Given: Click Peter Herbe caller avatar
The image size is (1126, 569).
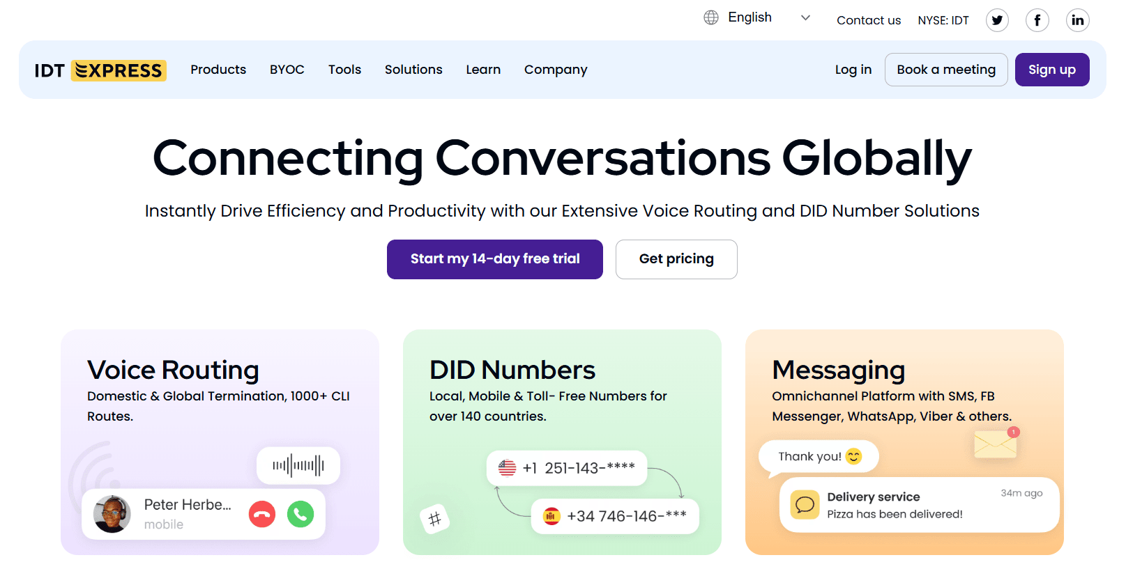Looking at the screenshot, I should tap(112, 514).
